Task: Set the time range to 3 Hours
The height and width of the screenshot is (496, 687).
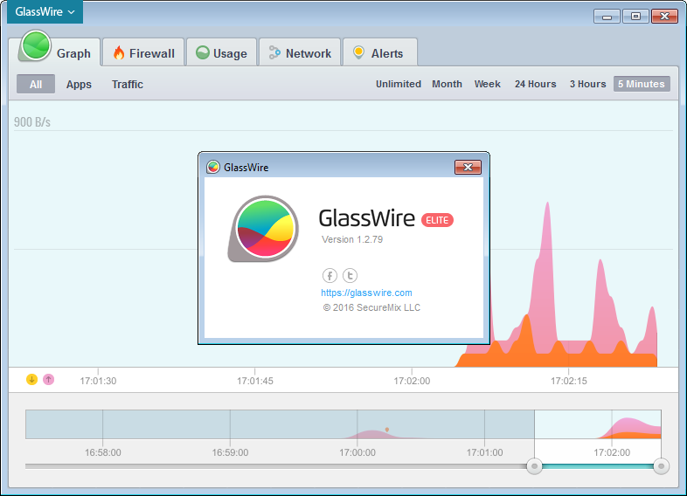Action: (587, 84)
